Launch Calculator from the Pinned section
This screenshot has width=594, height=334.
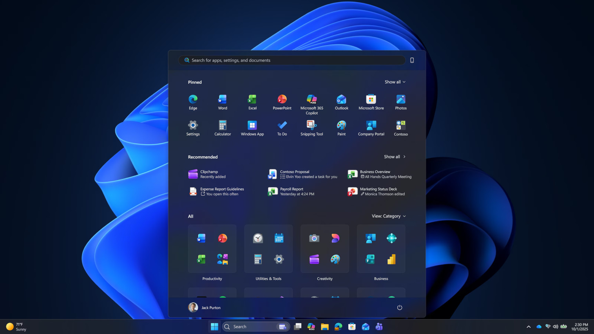[x=223, y=128]
